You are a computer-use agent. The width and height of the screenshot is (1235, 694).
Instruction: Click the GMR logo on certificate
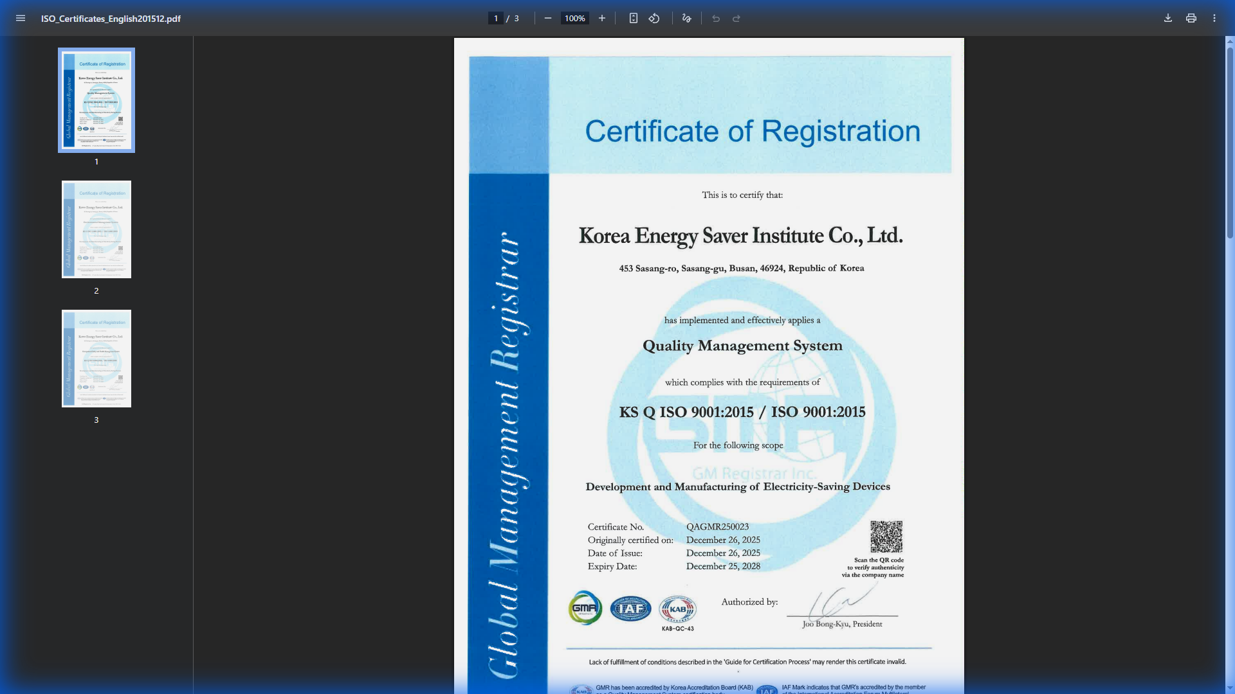[585, 608]
